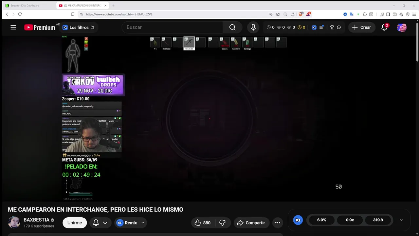
Task: Close the YouTube browser tab
Action: pos(105,6)
